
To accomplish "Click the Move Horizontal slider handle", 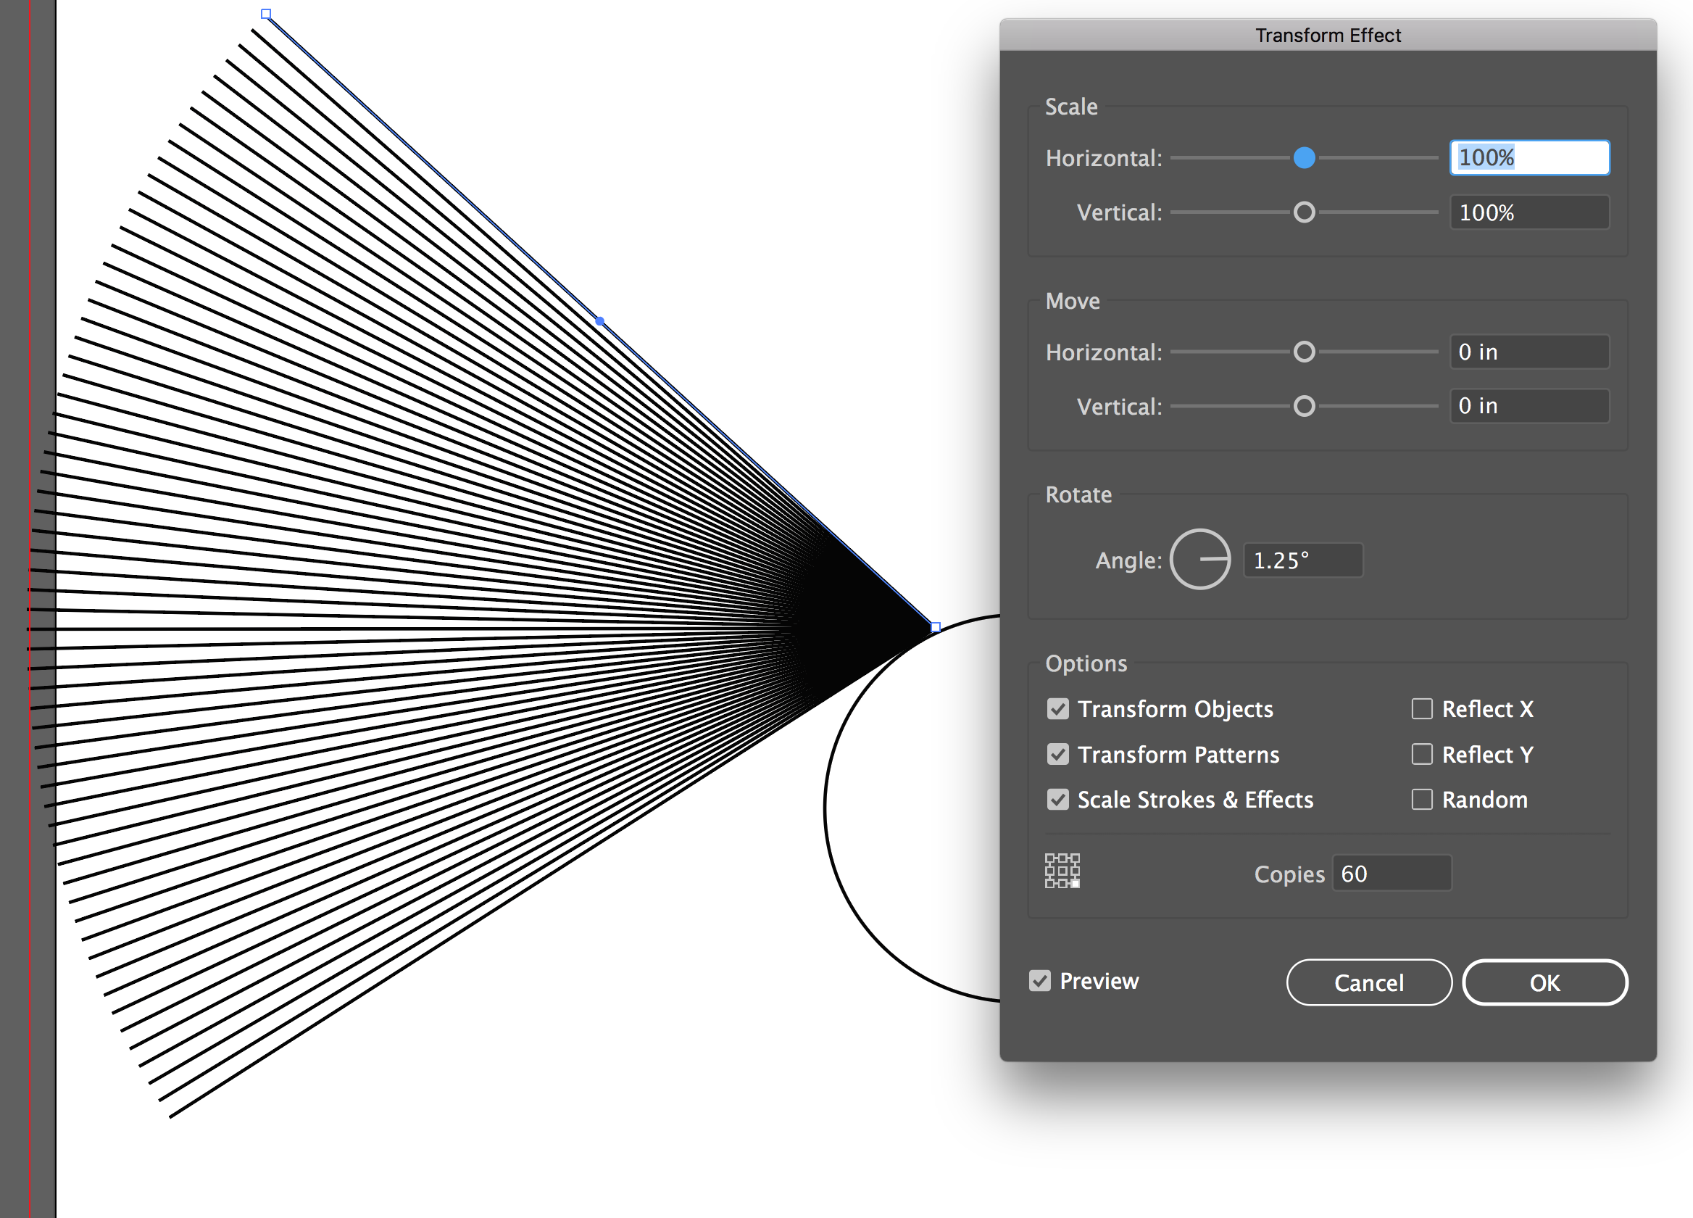I will pyautogui.click(x=1304, y=352).
